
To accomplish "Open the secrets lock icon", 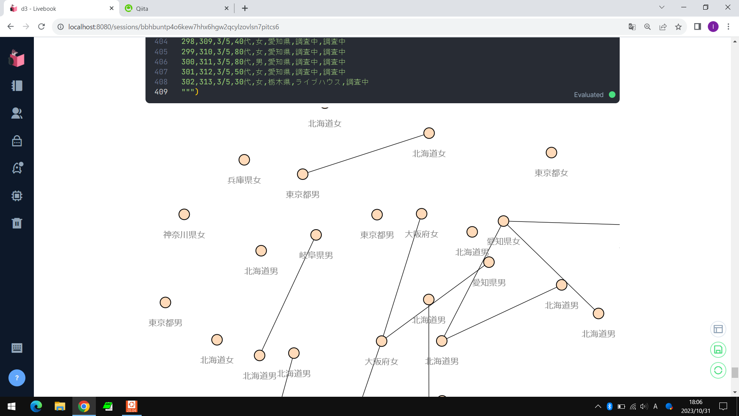I will click(x=17, y=141).
